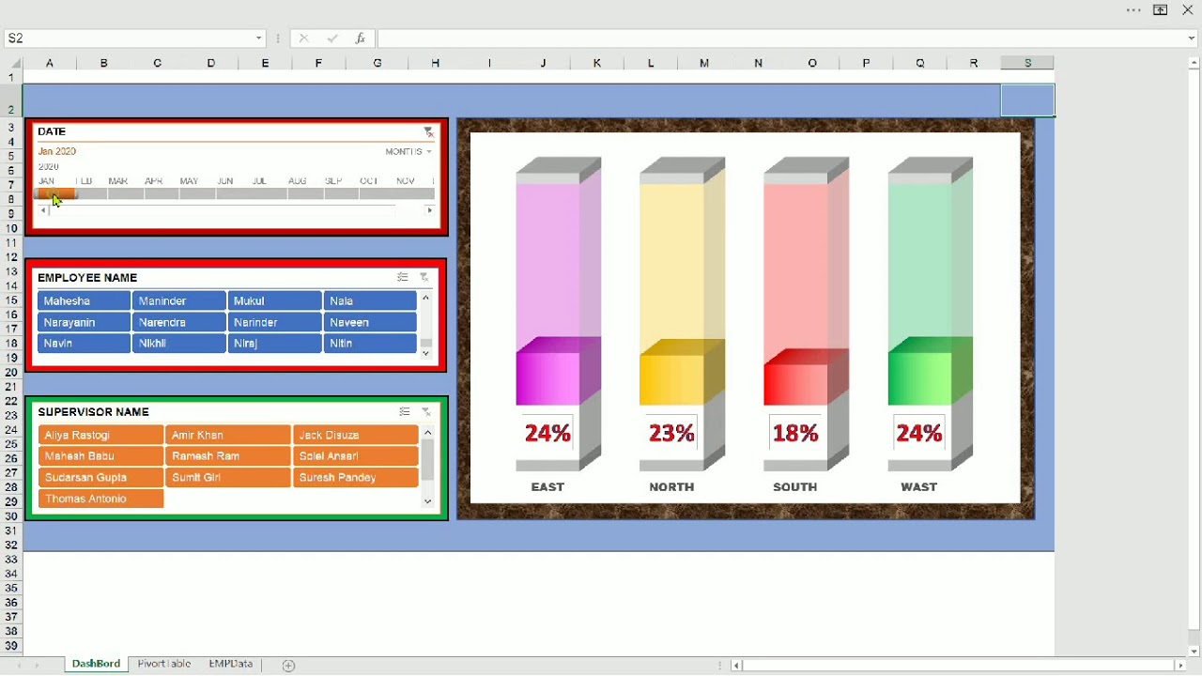The image size is (1202, 676).
Task: Toggle multi-select in SUPERVISOR NAME slicer
Action: (x=405, y=412)
